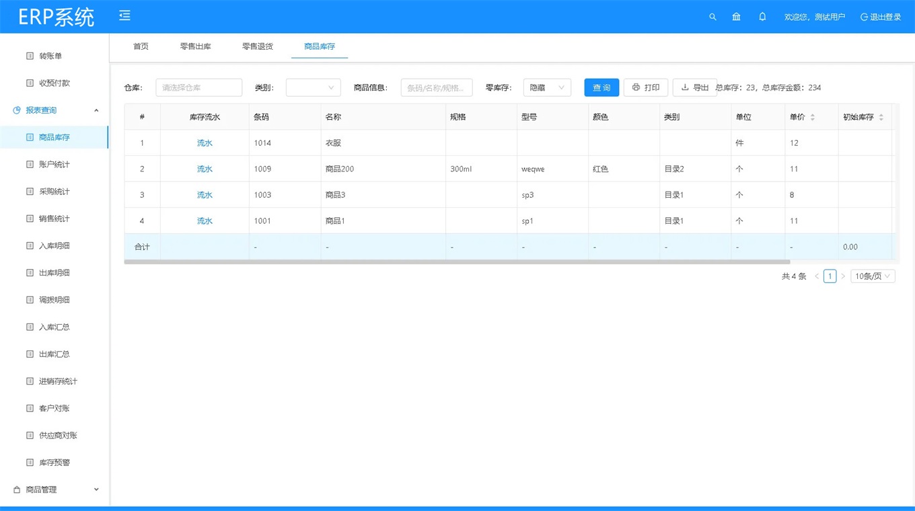Sort by the 初始库存 column
This screenshot has height=511, width=915.
[881, 117]
